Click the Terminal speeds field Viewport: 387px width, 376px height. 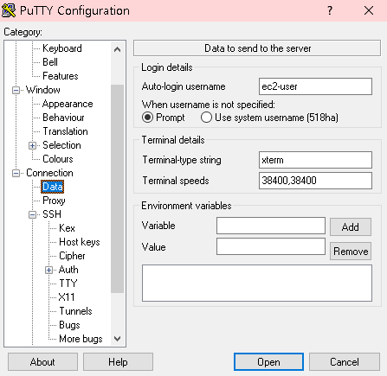pos(315,181)
